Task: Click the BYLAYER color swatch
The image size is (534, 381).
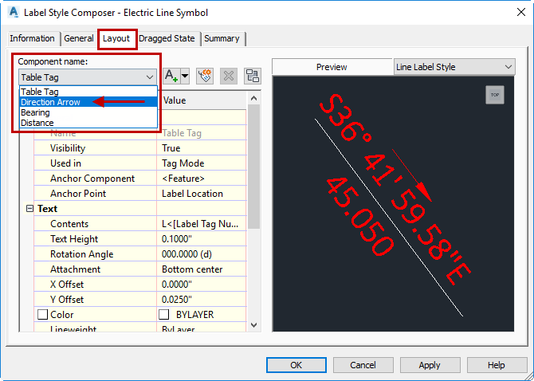Action: [164, 314]
